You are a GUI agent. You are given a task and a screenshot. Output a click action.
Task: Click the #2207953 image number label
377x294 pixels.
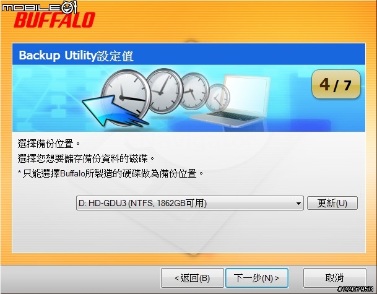pyautogui.click(x=355, y=289)
